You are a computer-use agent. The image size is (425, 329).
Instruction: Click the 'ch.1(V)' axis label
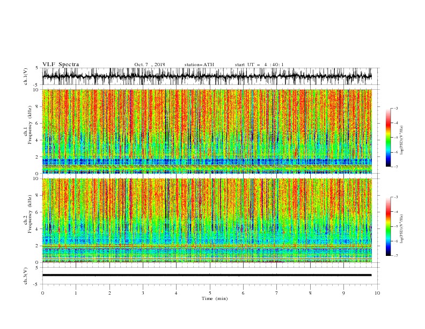point(26,76)
